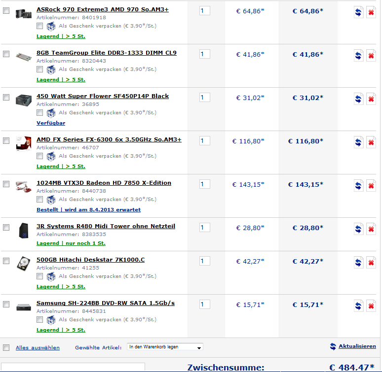Enable gift wrapping for Samsung DVD-RW
The width and height of the screenshot is (382, 372).
pos(39,319)
